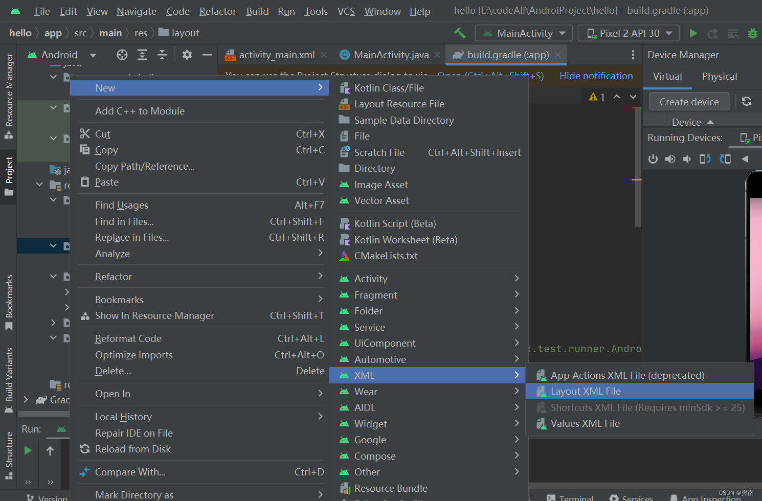Viewport: 762px width, 501px height.
Task: Click emulator rotate right icon
Action: click(725, 159)
